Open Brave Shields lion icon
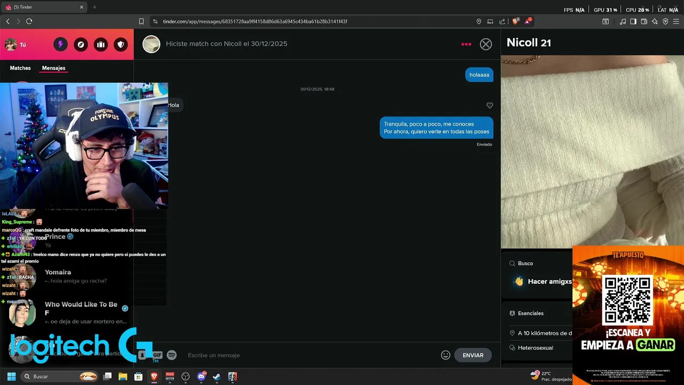Viewport: 684px width, 385px height. coord(515,21)
